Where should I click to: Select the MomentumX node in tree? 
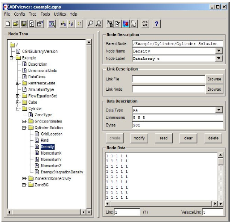pos(51,153)
